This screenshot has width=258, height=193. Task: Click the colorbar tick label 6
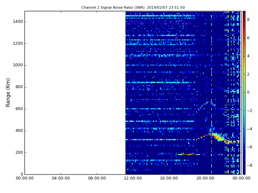pyautogui.click(x=248, y=38)
